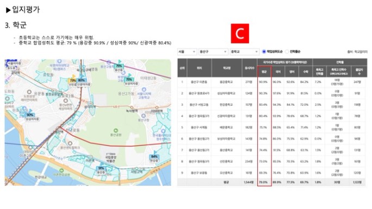Click the 응시자수 column header

[x=250, y=68]
